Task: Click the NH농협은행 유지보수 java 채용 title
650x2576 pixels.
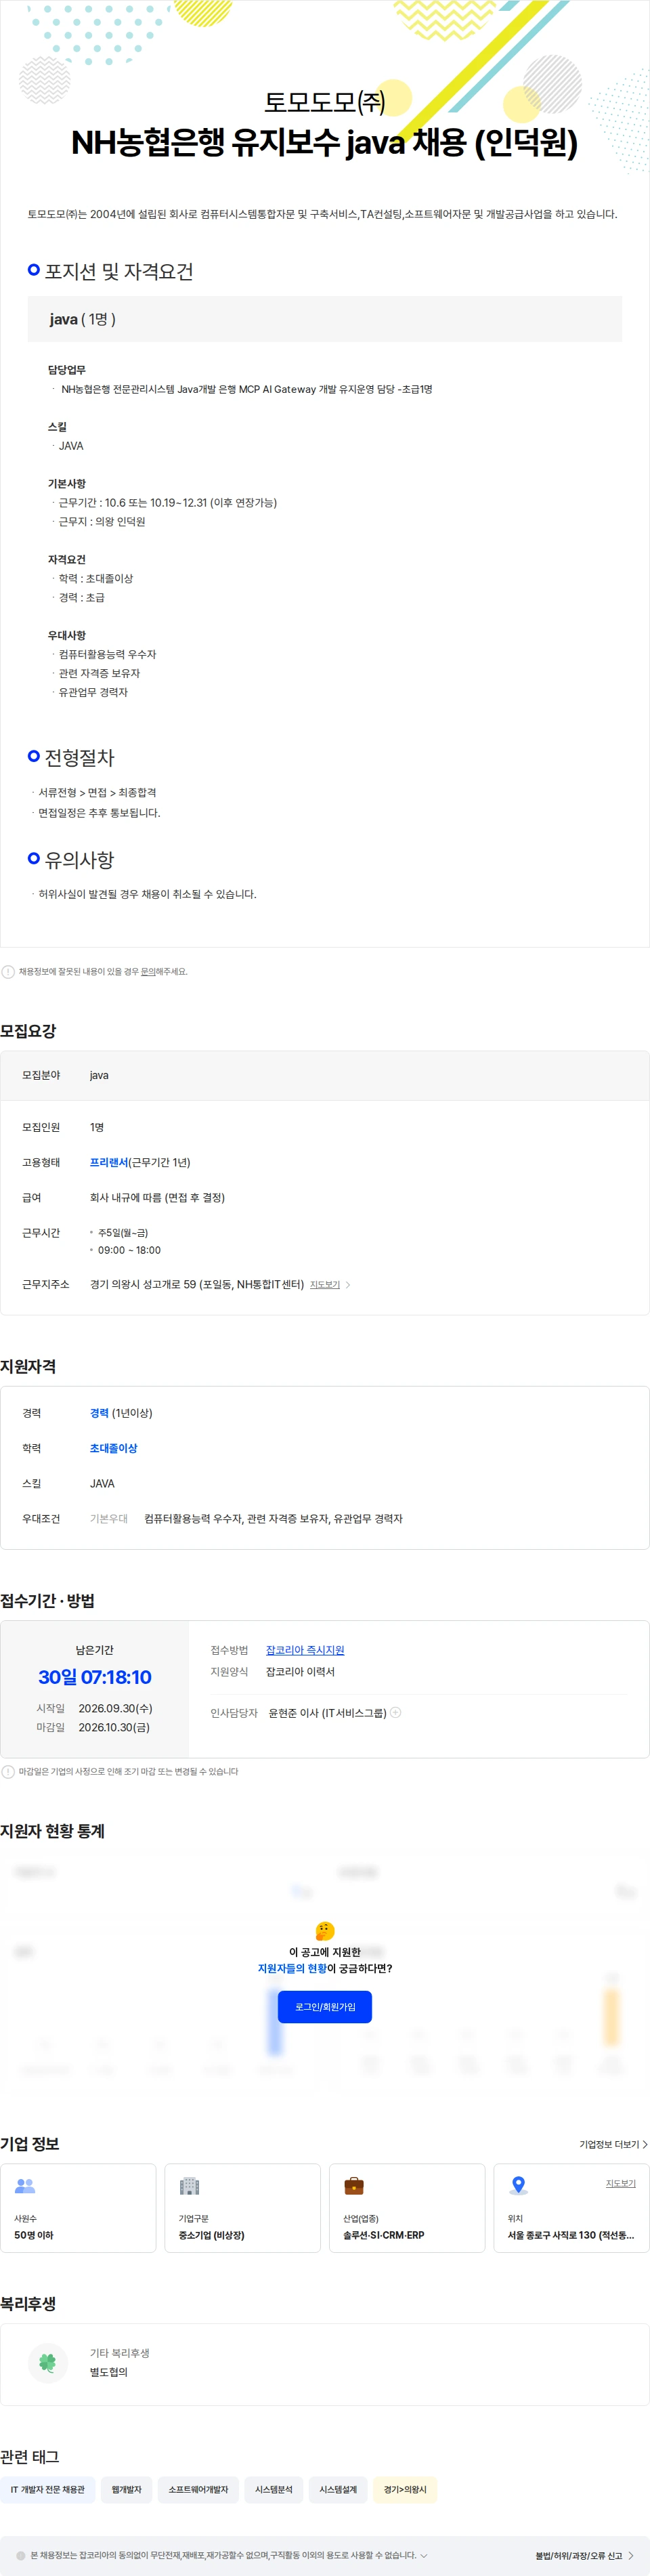Action: [324, 143]
